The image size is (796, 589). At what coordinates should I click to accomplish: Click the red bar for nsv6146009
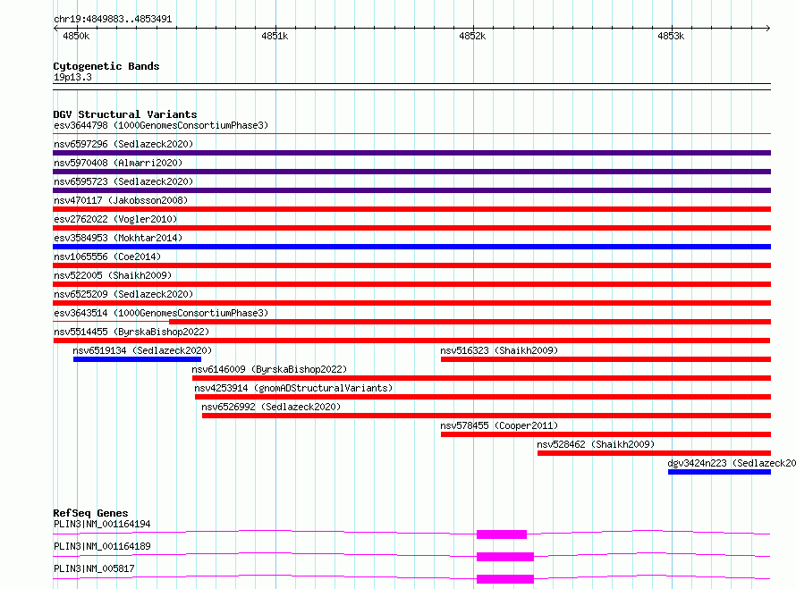[481, 378]
